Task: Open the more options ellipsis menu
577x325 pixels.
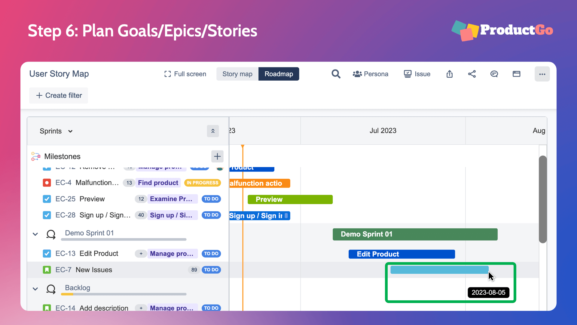Action: (542, 74)
